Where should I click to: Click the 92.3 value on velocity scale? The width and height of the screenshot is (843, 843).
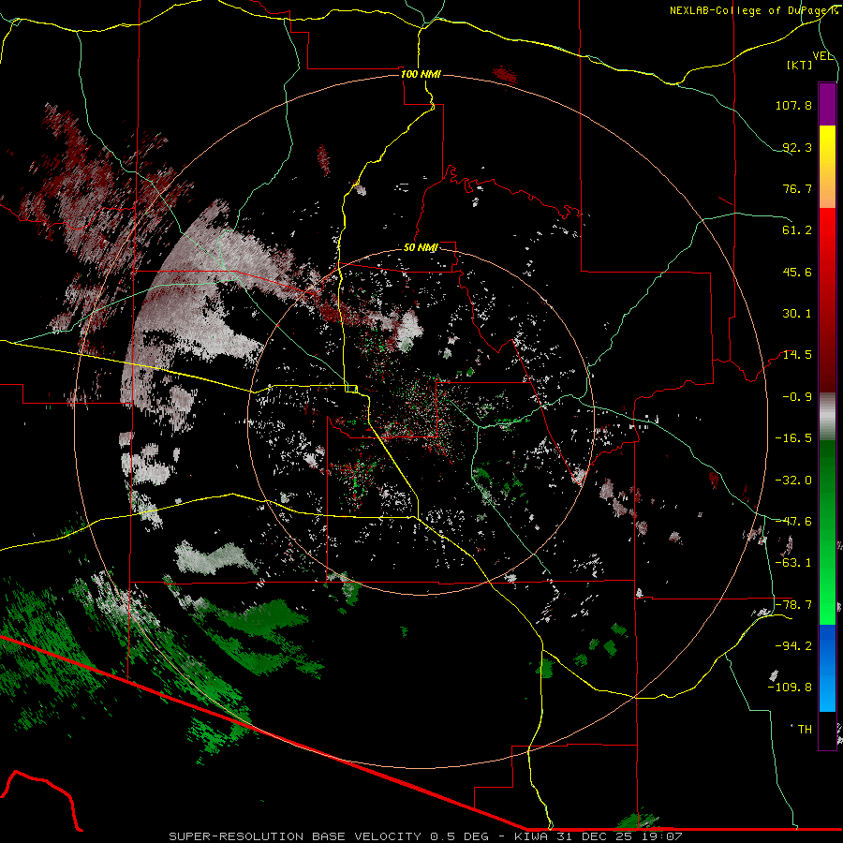pos(797,147)
